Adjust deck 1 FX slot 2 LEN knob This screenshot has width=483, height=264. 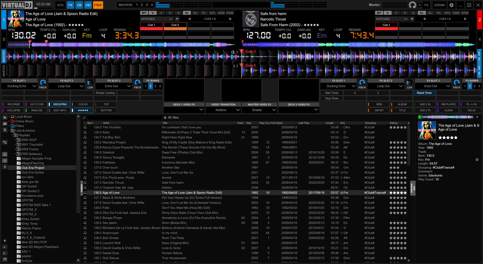(90, 82)
